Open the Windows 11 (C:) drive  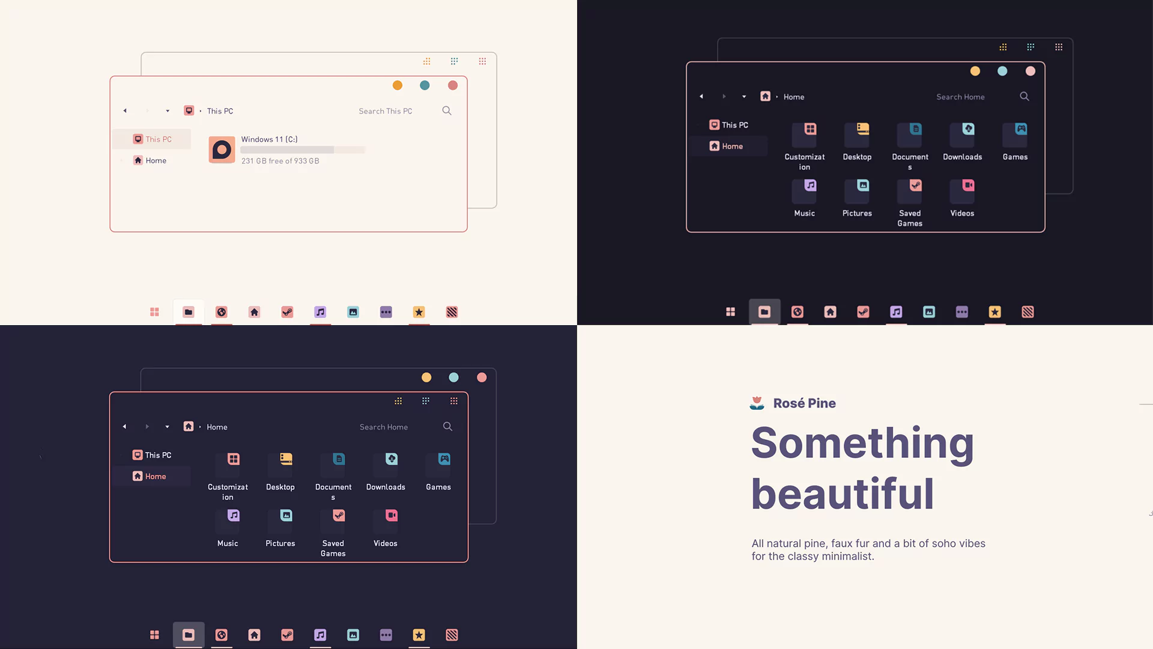[222, 150]
